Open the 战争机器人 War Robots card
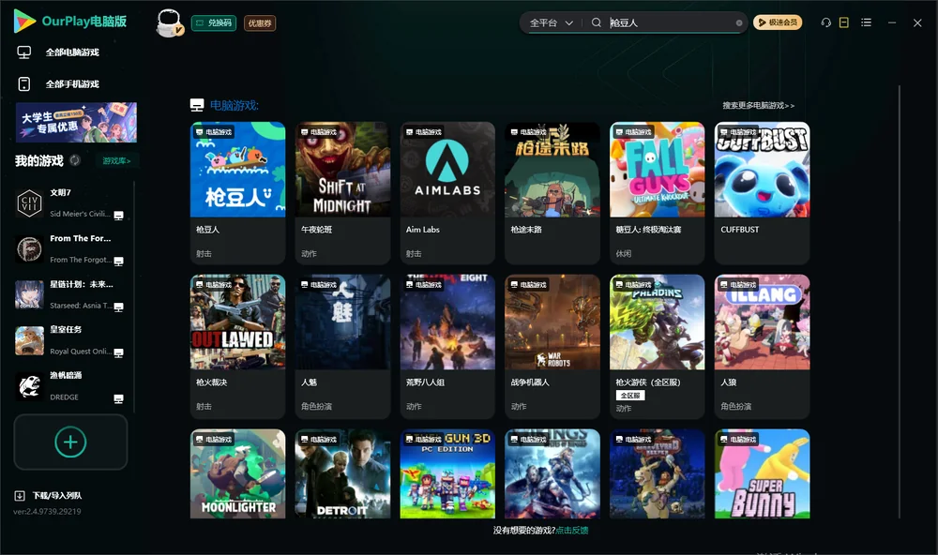Screen dimensions: 938x555 click(552, 346)
